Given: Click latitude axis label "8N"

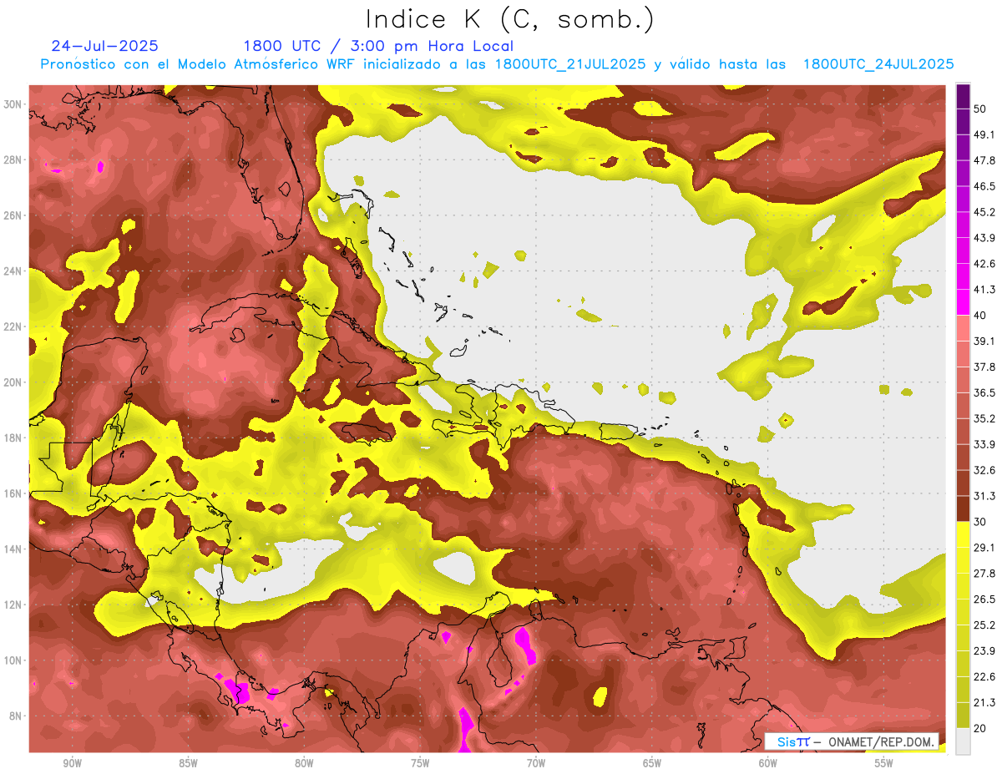Looking at the screenshot, I should click(x=17, y=716).
